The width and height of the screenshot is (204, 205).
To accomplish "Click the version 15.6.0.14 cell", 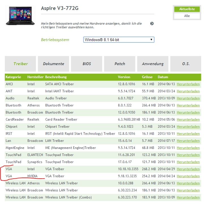I will point(125,141).
